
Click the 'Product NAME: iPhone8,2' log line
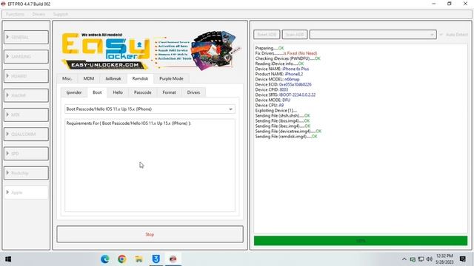point(279,74)
